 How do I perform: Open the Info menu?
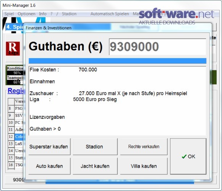pyautogui.click(x=43, y=14)
